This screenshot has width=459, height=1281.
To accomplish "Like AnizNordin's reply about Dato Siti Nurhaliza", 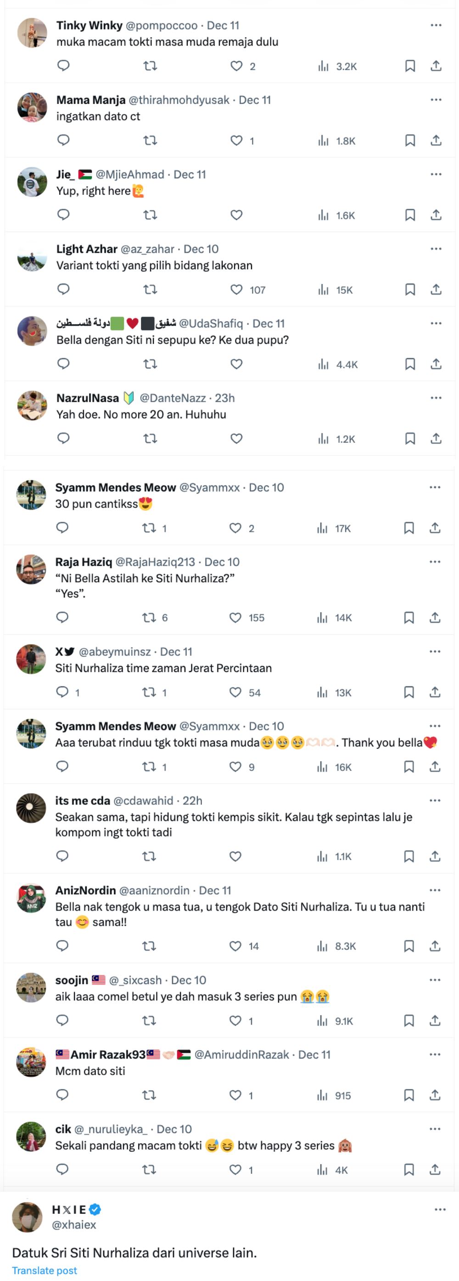I will [237, 947].
